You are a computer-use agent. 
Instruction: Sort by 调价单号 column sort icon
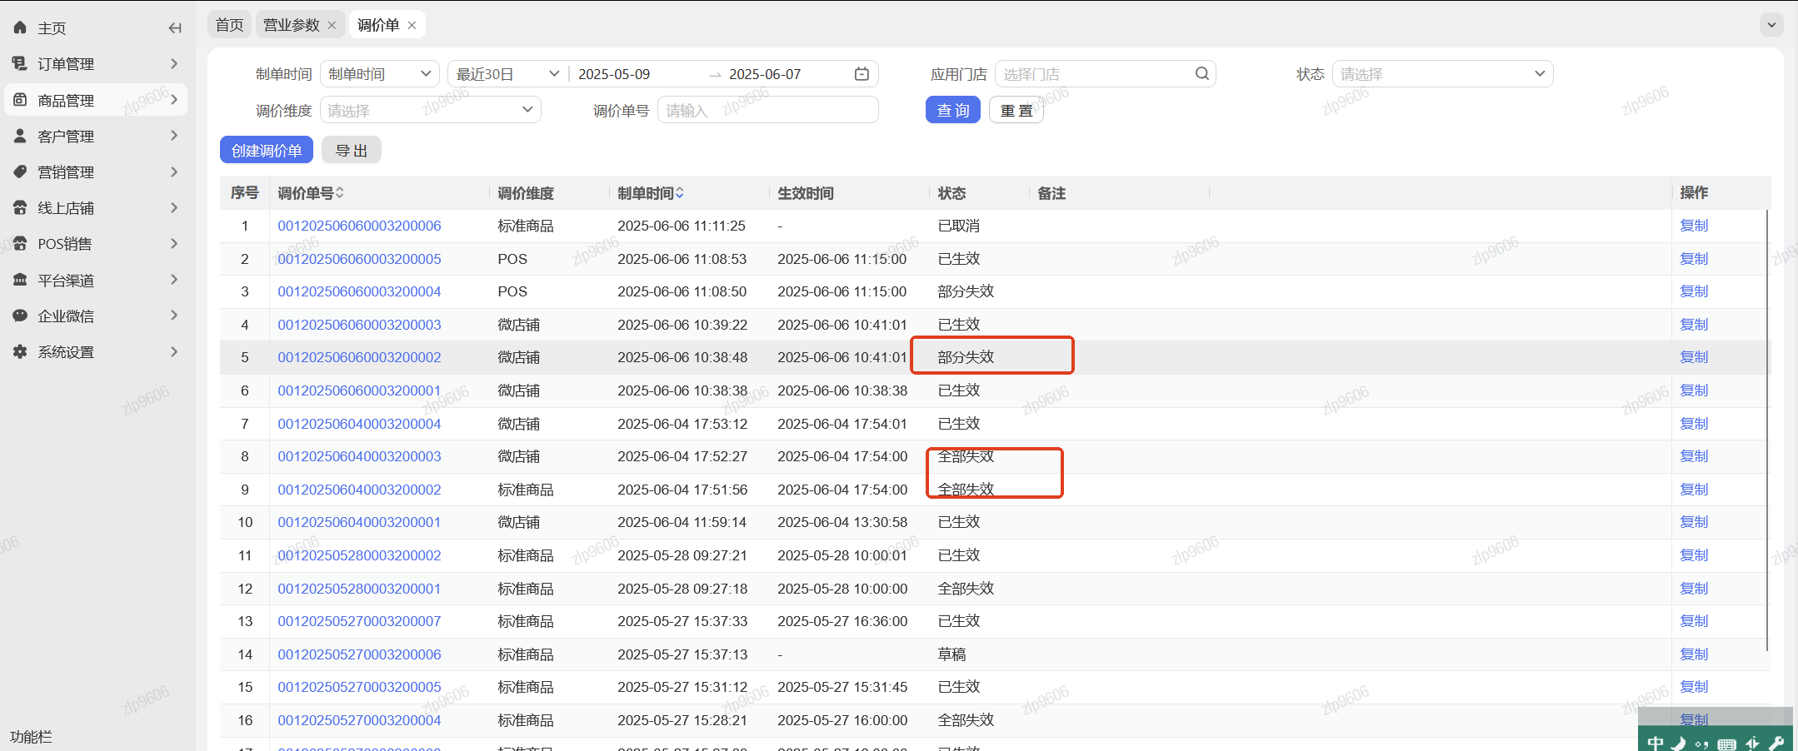[x=340, y=192]
